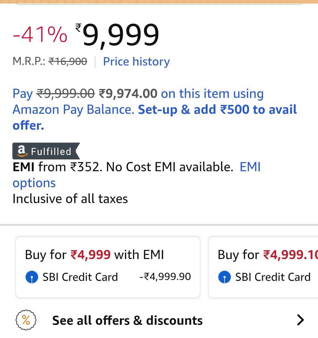This screenshot has height=338, width=318.
Task: Click the struck-through M.R.P. ₹16,900
Action: point(68,62)
